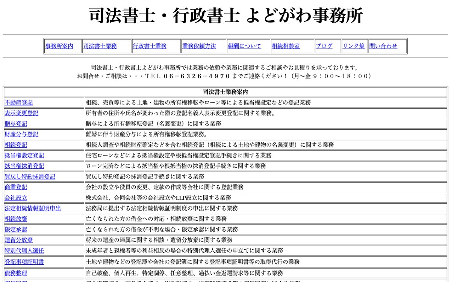Select the 遺留分放棄 link
The width and height of the screenshot is (451, 282).
click(18, 240)
